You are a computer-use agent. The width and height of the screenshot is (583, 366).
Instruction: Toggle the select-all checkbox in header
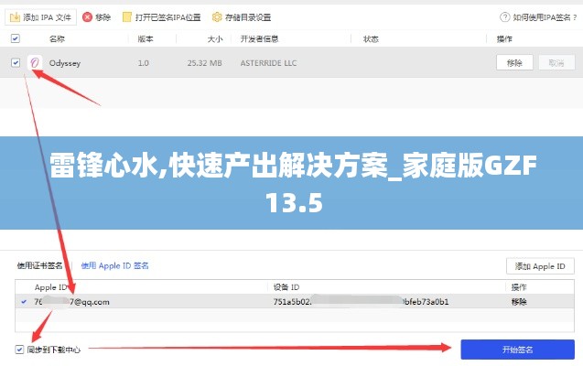pyautogui.click(x=16, y=38)
